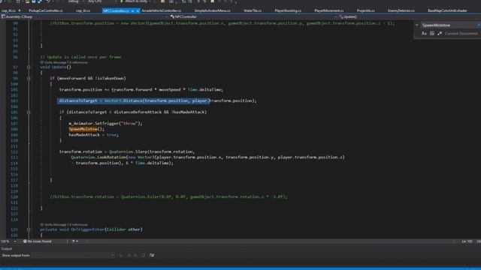Select the active NPCController.cs tab
481x270 pixels.
point(116,10)
